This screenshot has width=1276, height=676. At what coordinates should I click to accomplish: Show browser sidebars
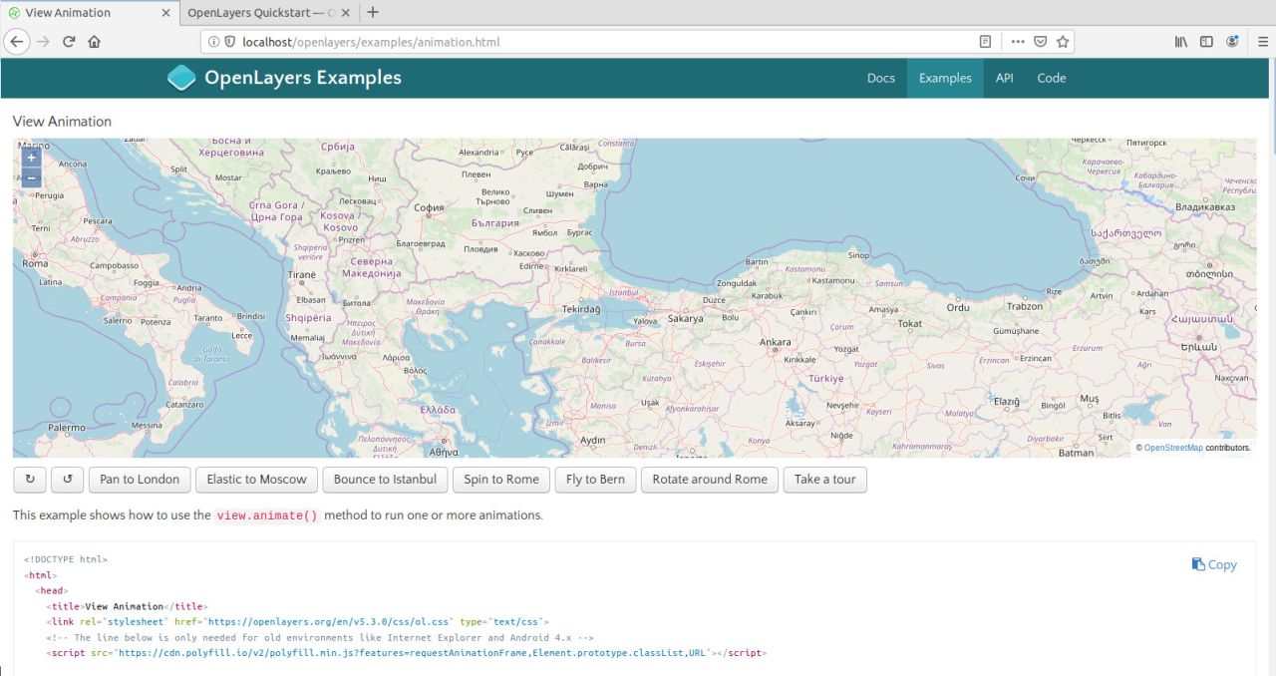coord(1207,42)
